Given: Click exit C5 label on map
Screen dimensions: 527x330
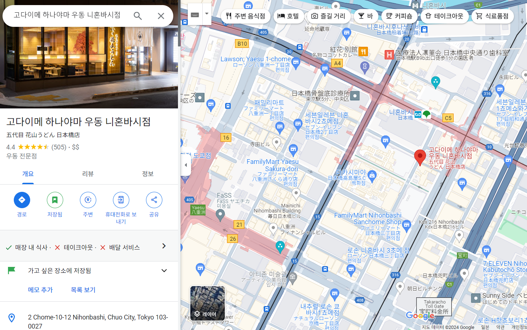Looking at the screenshot, I should click(x=448, y=118).
